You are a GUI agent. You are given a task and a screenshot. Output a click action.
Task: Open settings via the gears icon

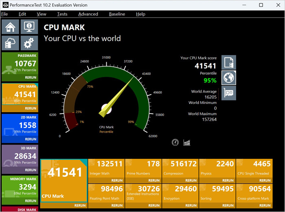click(29, 43)
